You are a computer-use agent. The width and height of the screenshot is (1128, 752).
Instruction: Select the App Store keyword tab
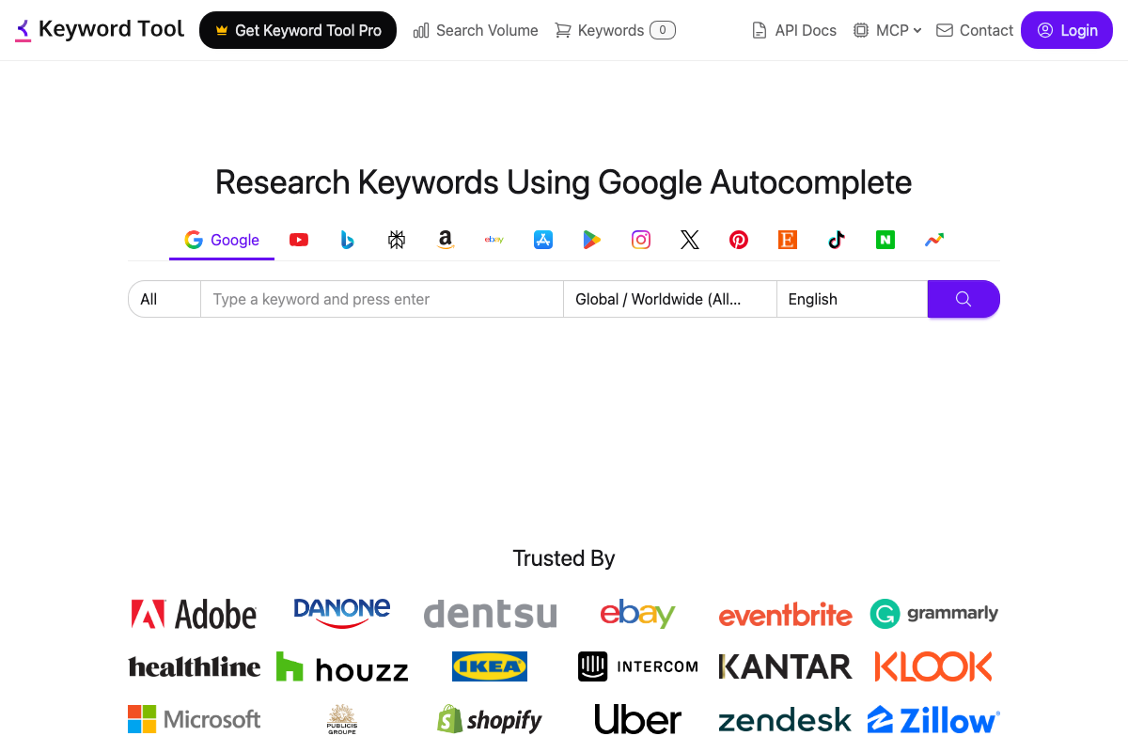tap(543, 240)
